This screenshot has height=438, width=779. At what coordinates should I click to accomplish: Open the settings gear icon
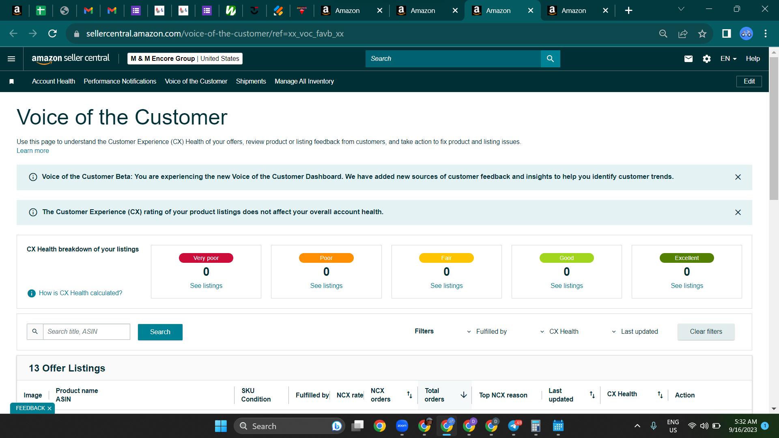(x=707, y=59)
